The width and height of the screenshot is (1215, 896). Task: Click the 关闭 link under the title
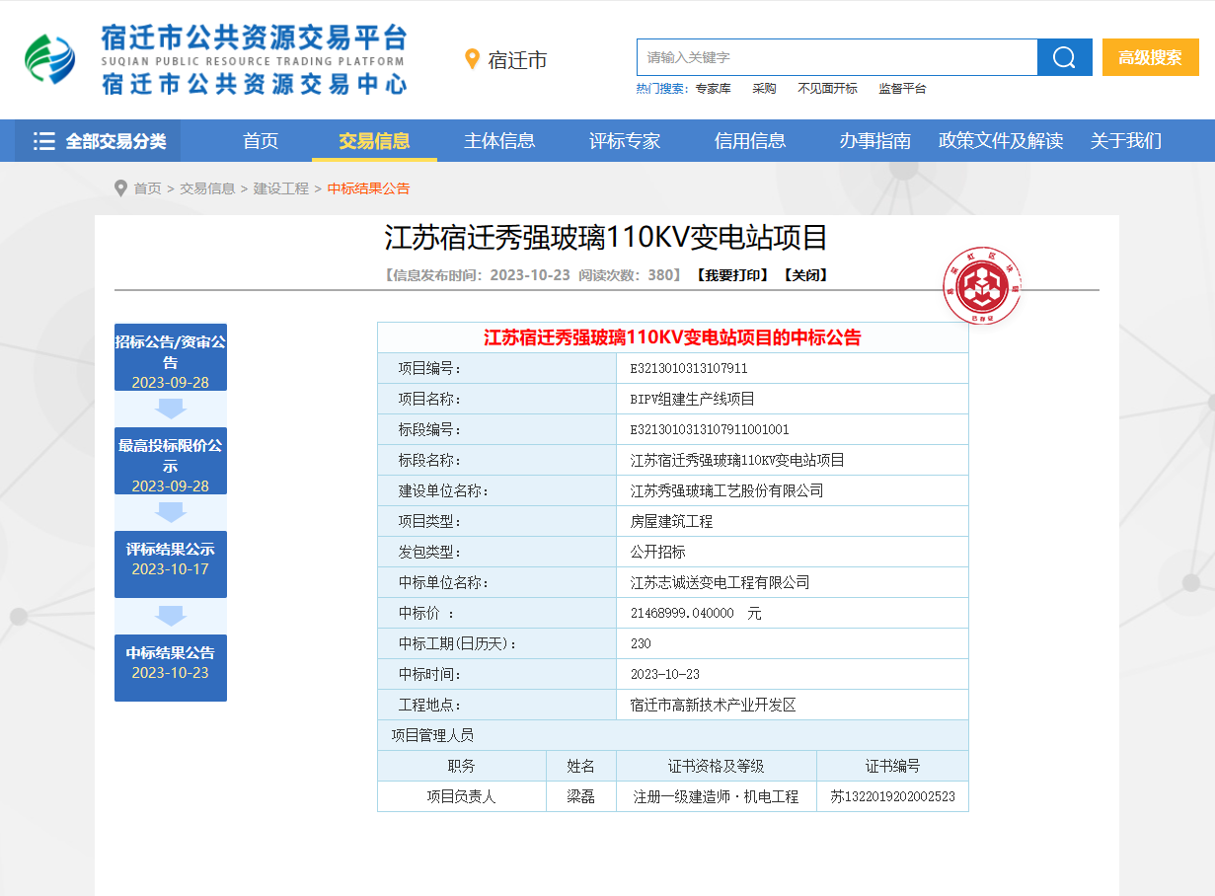coord(805,275)
